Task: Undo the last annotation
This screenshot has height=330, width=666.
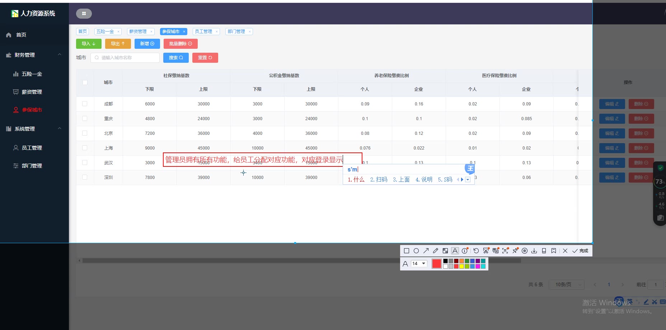Action: (476, 251)
